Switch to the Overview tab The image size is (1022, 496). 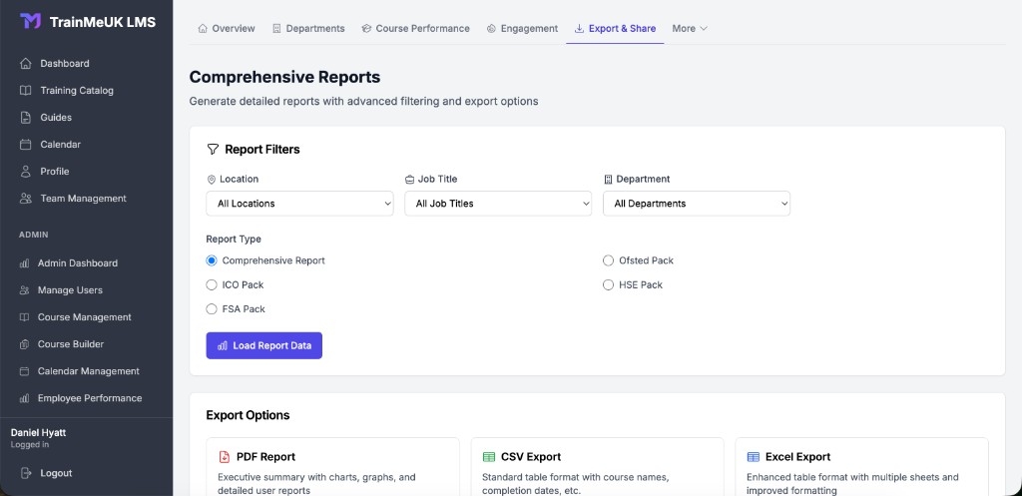pos(227,29)
